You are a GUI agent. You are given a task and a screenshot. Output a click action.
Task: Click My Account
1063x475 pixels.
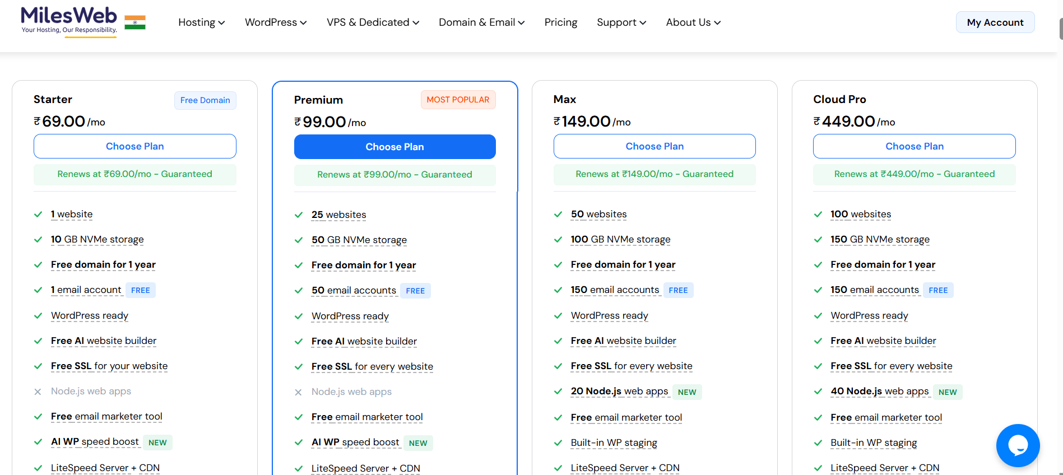(x=995, y=22)
